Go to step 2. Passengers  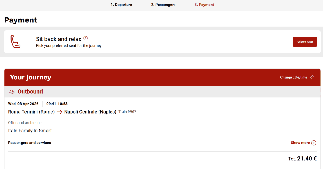(163, 5)
